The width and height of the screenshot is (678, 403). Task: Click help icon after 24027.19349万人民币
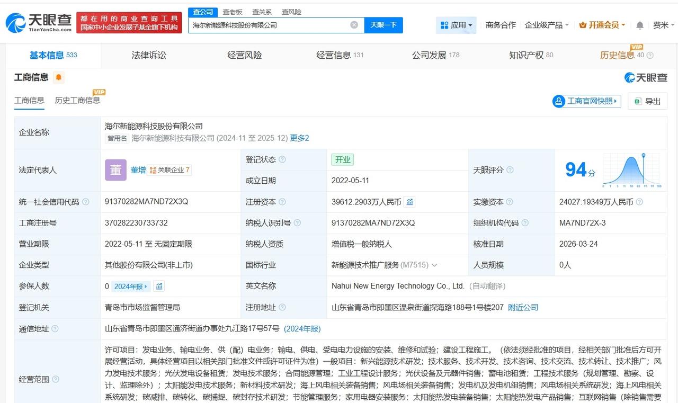[x=639, y=202]
